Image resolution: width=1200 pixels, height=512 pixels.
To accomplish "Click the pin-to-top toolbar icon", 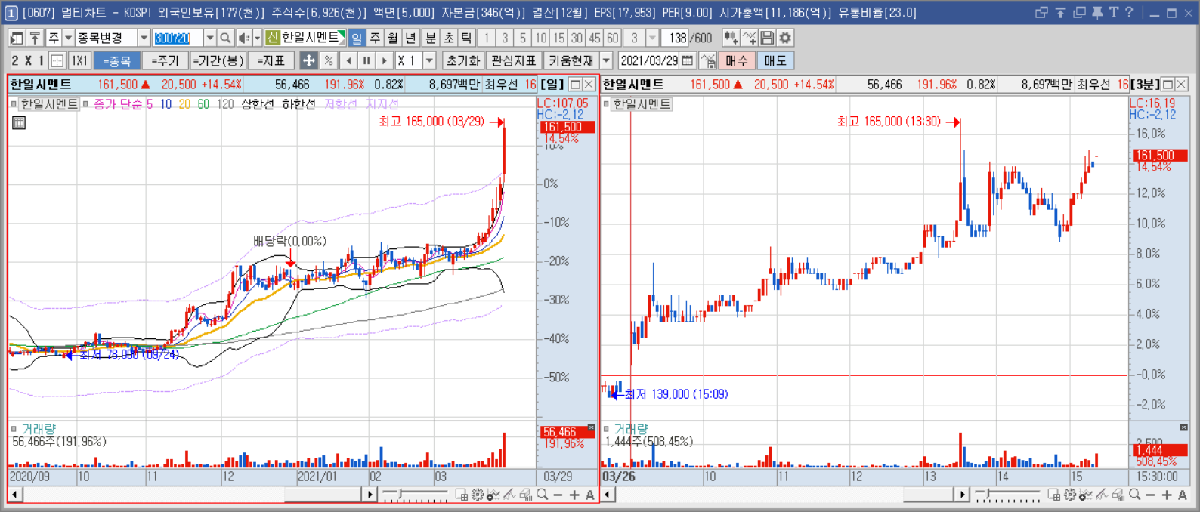I will [x=35, y=38].
